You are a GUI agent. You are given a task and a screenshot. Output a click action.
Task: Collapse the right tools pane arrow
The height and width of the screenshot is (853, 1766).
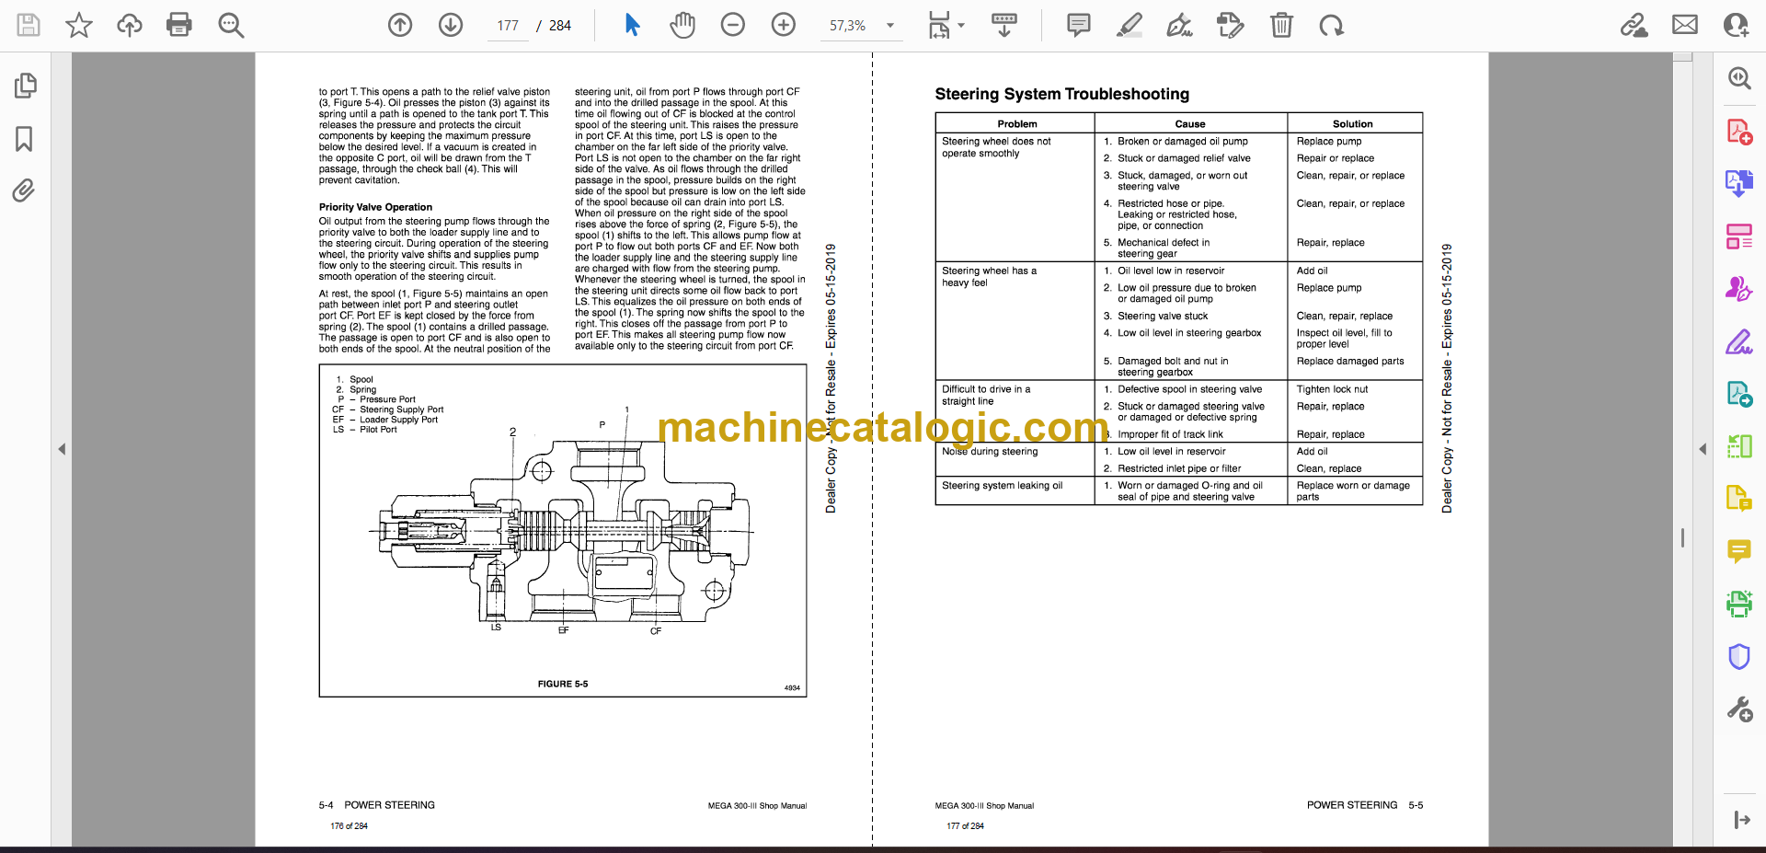1703,449
